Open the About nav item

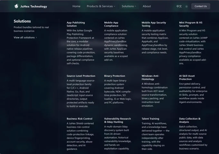point(147,6)
